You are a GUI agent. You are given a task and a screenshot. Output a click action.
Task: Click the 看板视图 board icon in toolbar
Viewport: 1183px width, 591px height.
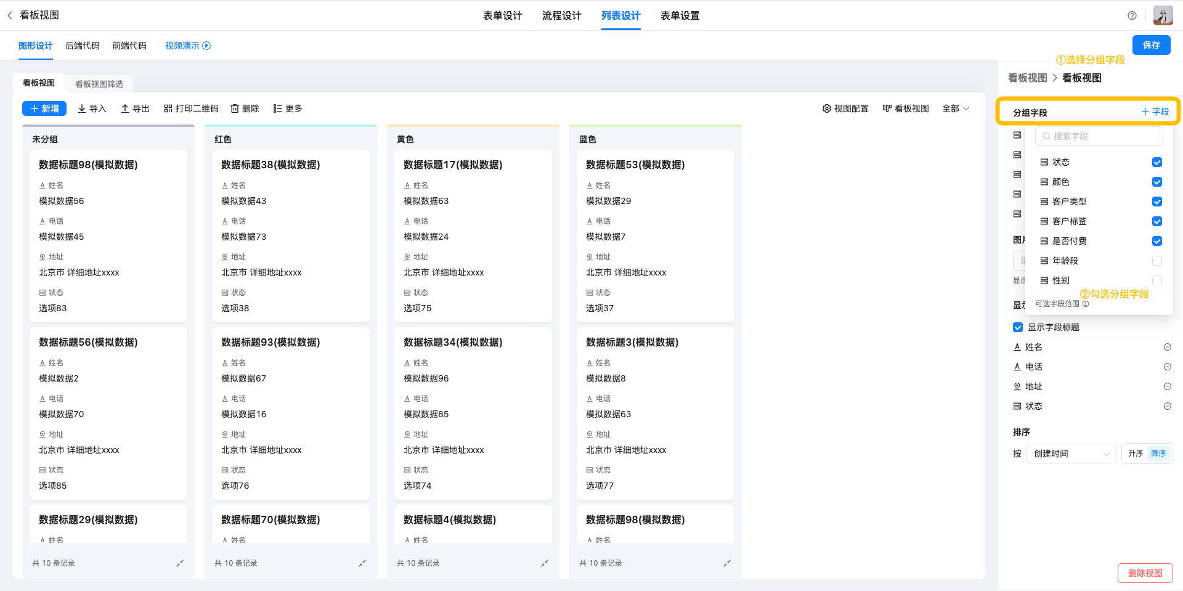point(887,108)
